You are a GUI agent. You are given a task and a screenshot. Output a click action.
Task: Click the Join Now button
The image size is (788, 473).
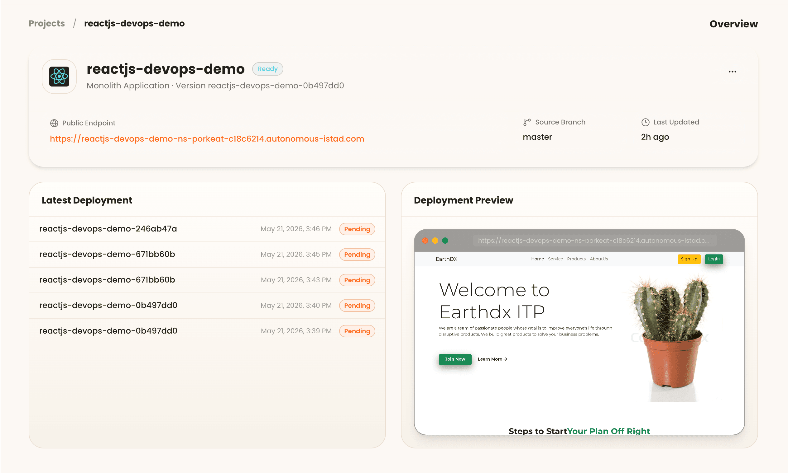[x=455, y=359]
